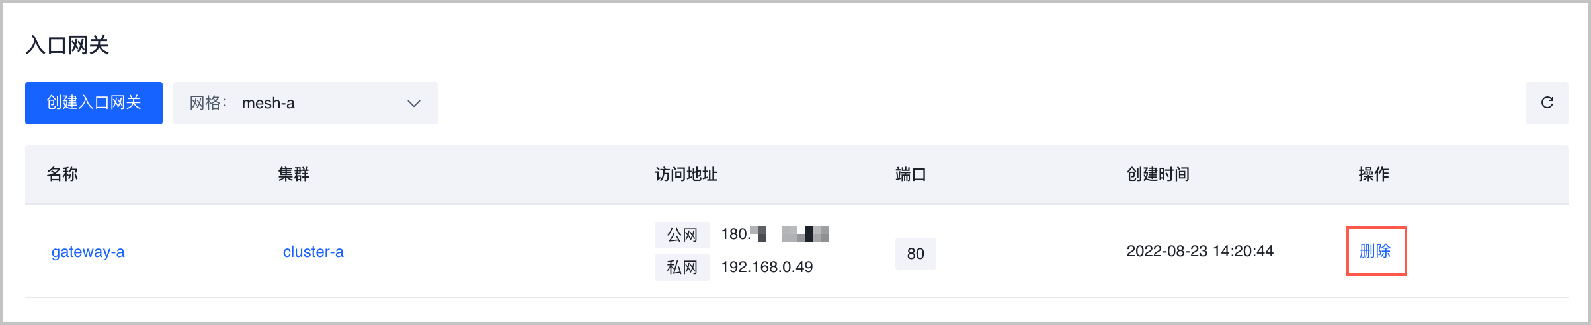Select the 创建时间 column header
Viewport: 1591px width, 325px height.
[1158, 174]
